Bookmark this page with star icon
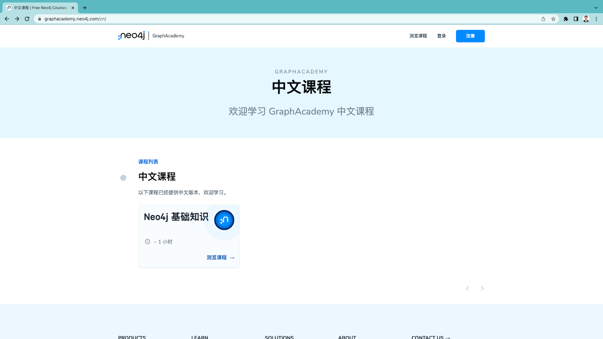 553,19
